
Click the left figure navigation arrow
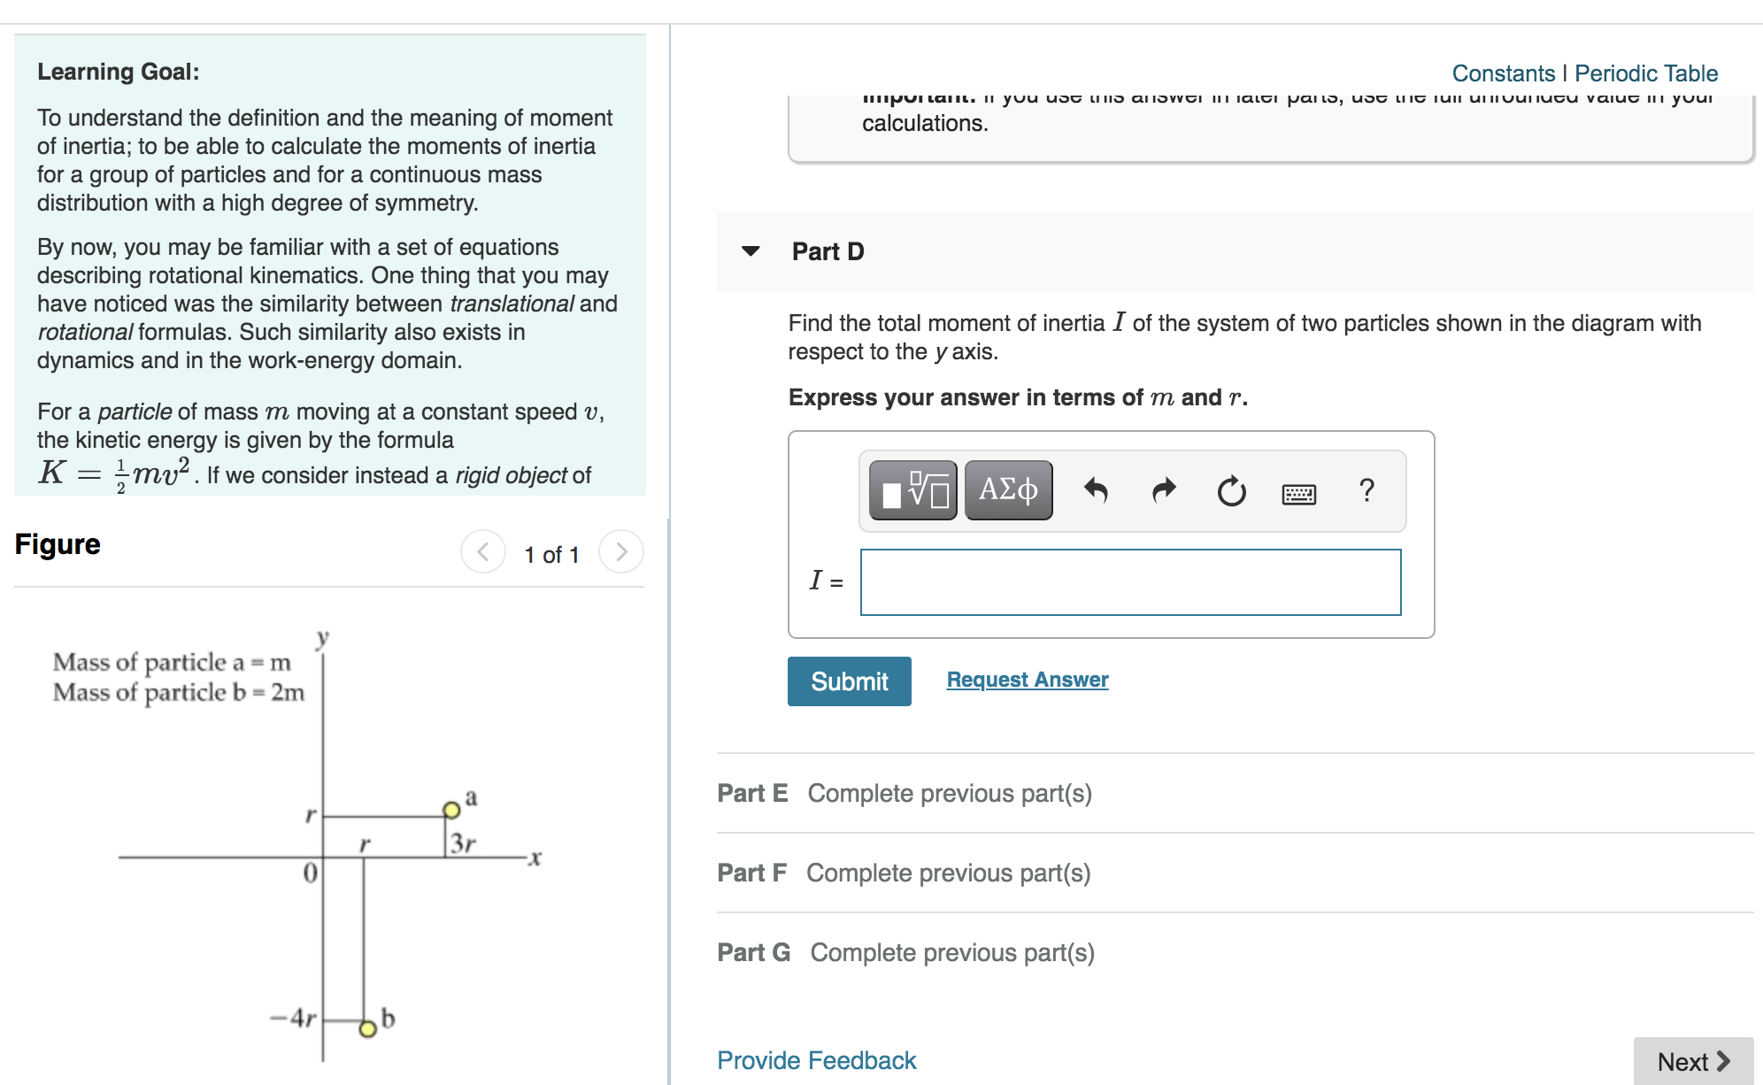pyautogui.click(x=481, y=552)
